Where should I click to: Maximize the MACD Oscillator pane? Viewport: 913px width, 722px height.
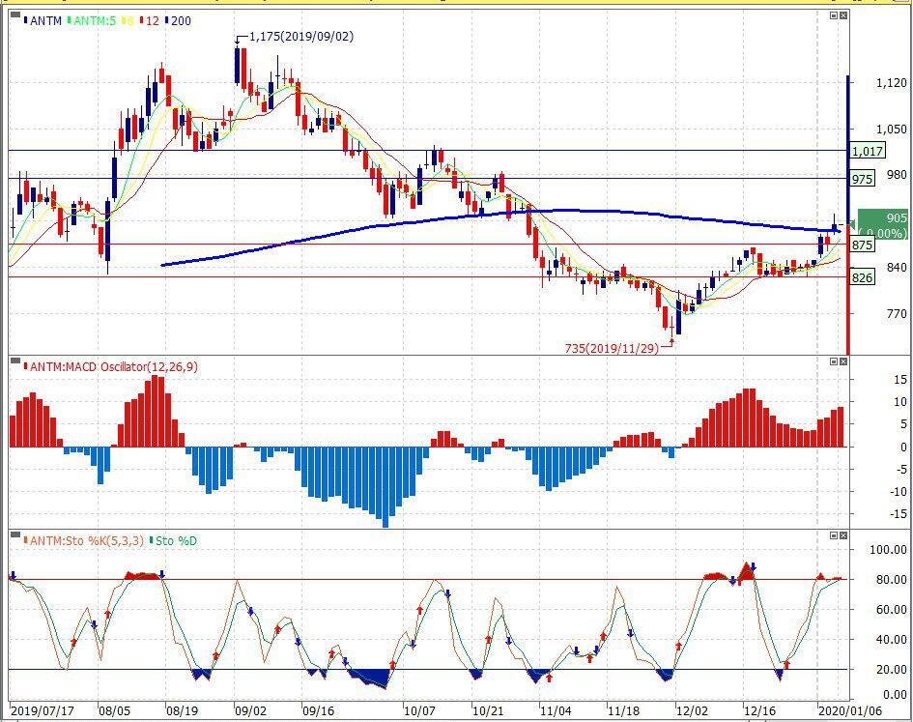(x=834, y=361)
